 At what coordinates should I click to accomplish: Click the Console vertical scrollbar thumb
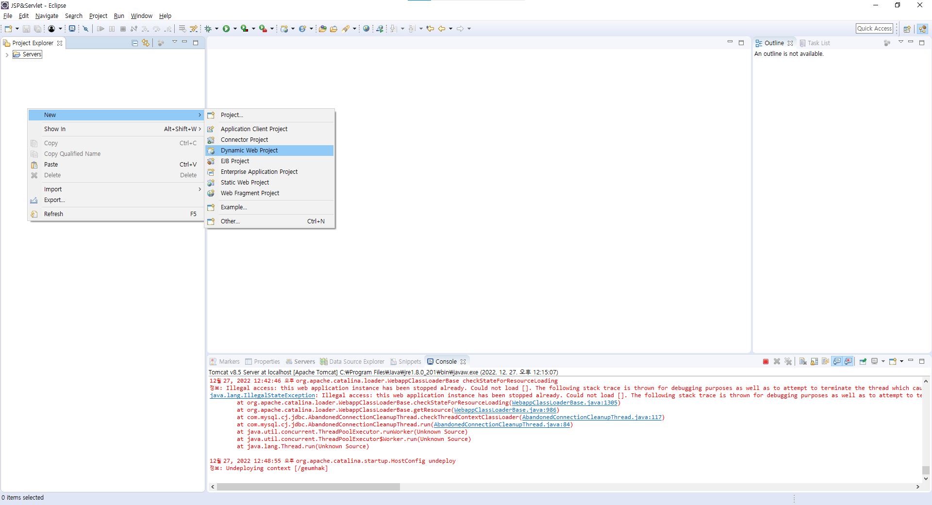[x=926, y=470]
